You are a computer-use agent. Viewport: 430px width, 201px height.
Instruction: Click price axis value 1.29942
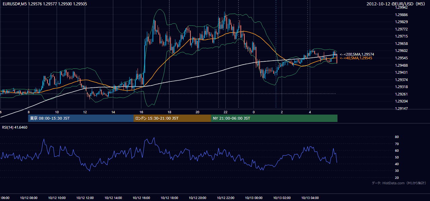401,7
